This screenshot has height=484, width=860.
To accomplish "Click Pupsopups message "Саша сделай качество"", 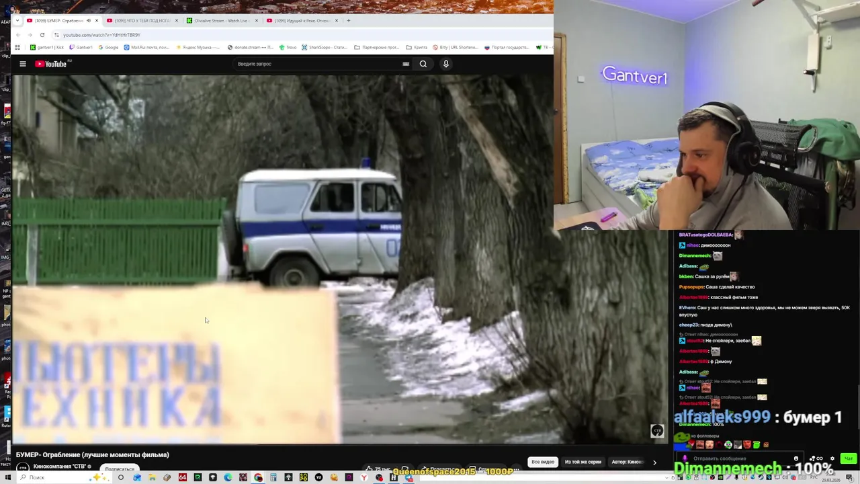I will 730,286.
